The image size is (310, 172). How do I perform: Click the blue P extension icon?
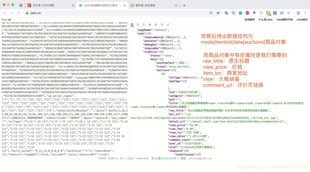275,13
